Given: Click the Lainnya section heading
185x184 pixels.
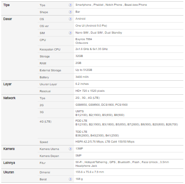Looking at the screenshot, I should 9,163.
